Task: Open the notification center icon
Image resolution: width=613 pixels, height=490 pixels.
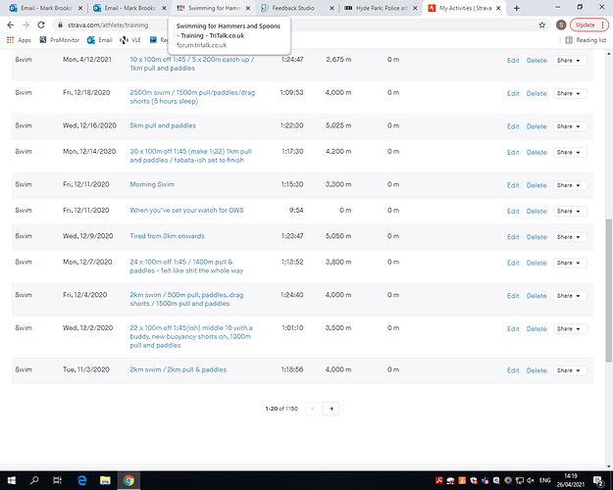Action: [x=598, y=481]
